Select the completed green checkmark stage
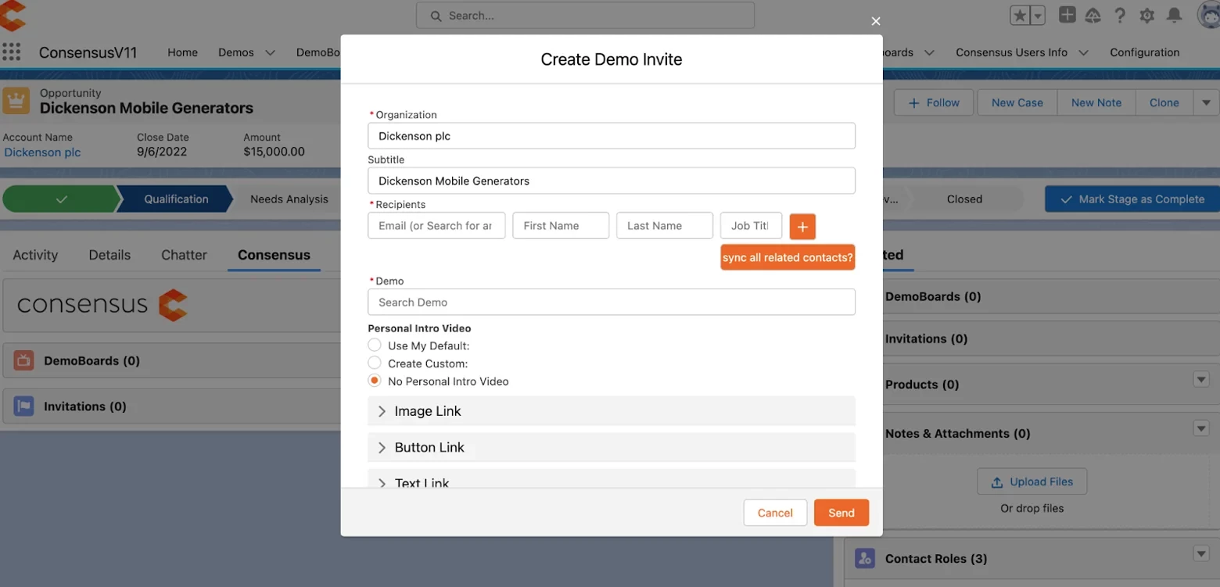 pos(61,199)
